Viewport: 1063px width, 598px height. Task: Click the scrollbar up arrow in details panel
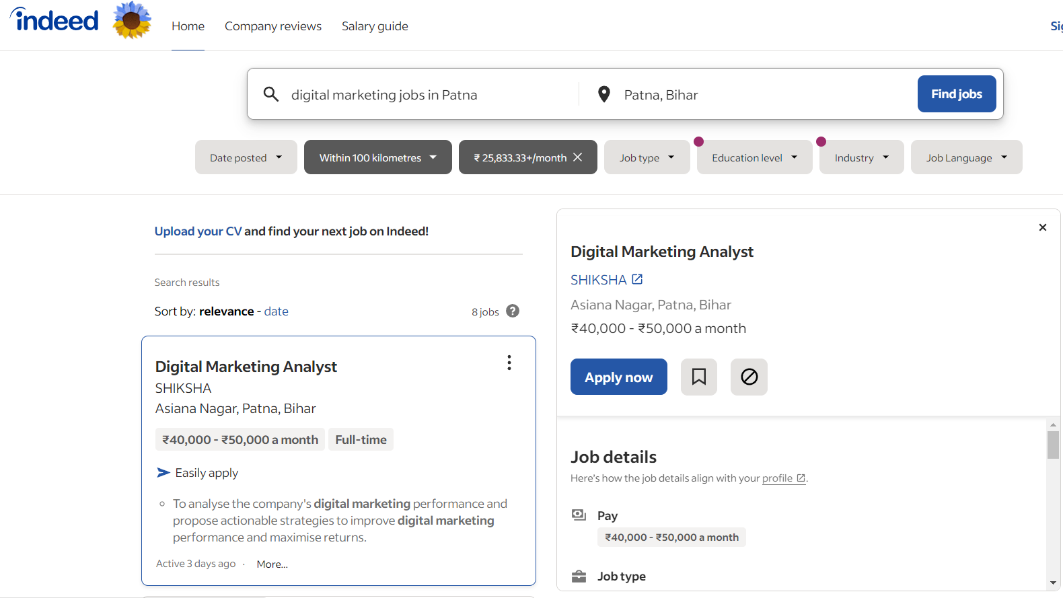1053,425
